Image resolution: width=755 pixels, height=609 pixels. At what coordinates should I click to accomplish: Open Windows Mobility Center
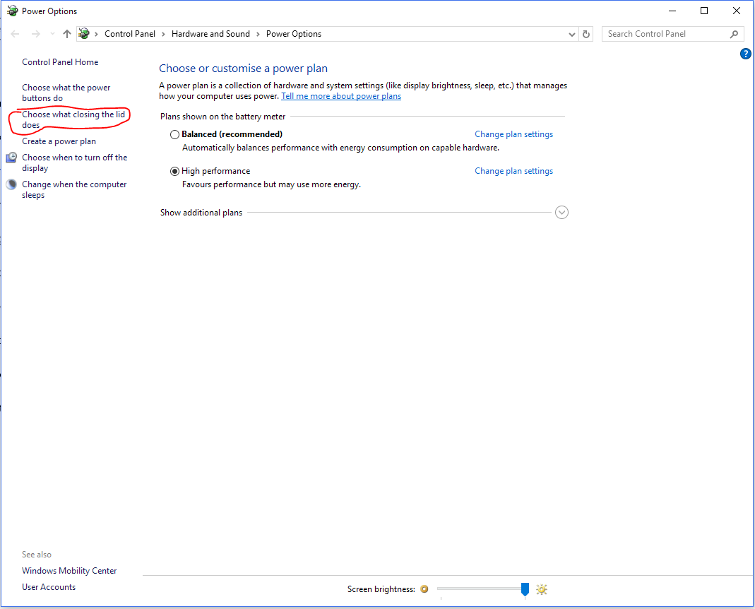click(69, 571)
